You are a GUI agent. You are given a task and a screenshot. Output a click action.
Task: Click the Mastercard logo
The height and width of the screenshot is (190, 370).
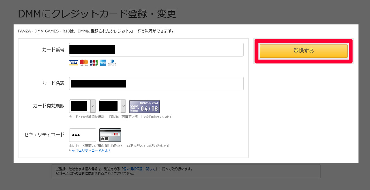tap(84, 63)
